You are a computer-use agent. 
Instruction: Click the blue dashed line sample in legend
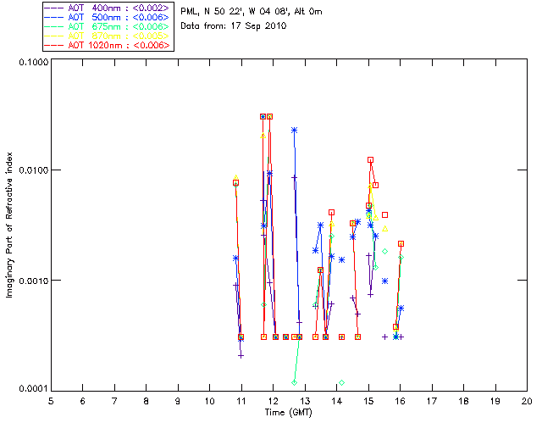[x=54, y=18]
